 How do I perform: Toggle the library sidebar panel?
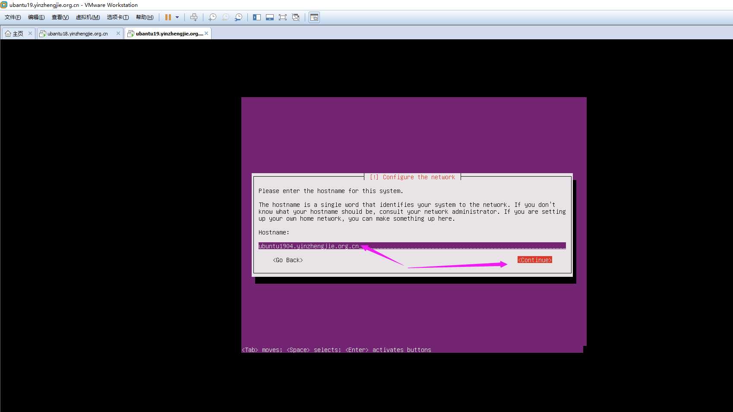click(257, 17)
